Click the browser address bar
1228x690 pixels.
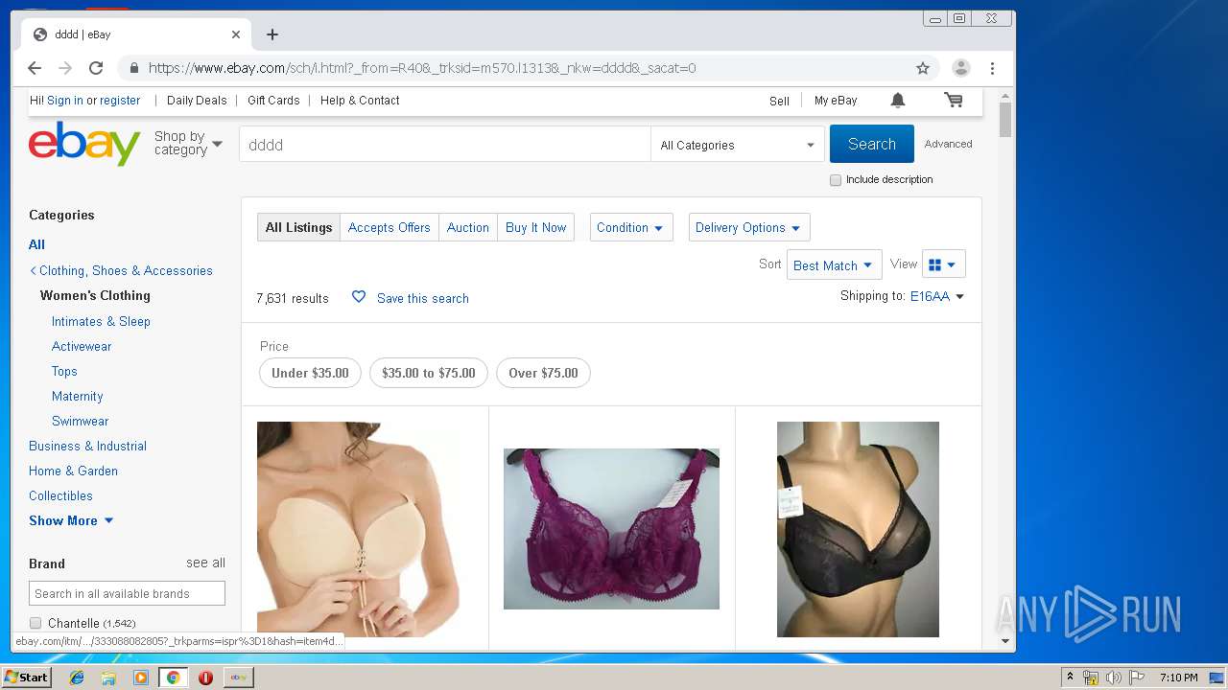point(526,68)
